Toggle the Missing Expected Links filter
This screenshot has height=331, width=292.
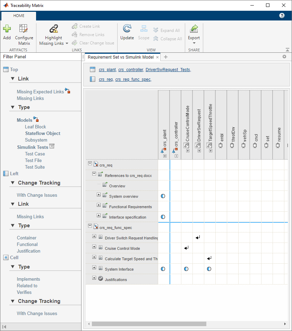[x=40, y=92]
